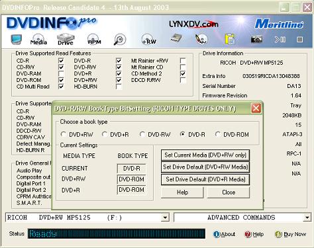Toggle the DDCD R/RW checkbox

pos(183,80)
